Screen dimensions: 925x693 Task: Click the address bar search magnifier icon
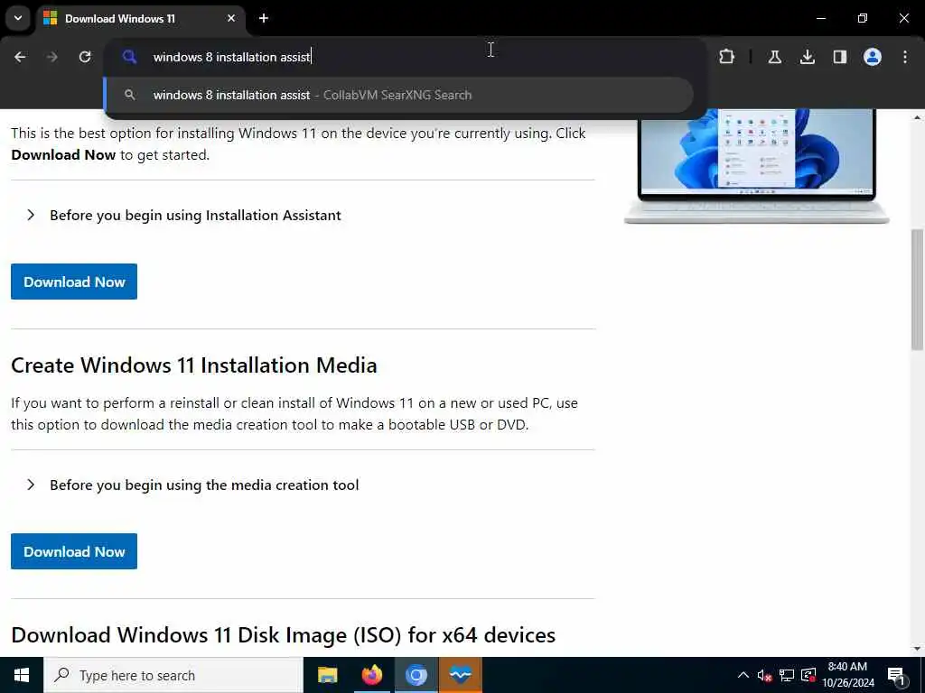coord(129,57)
